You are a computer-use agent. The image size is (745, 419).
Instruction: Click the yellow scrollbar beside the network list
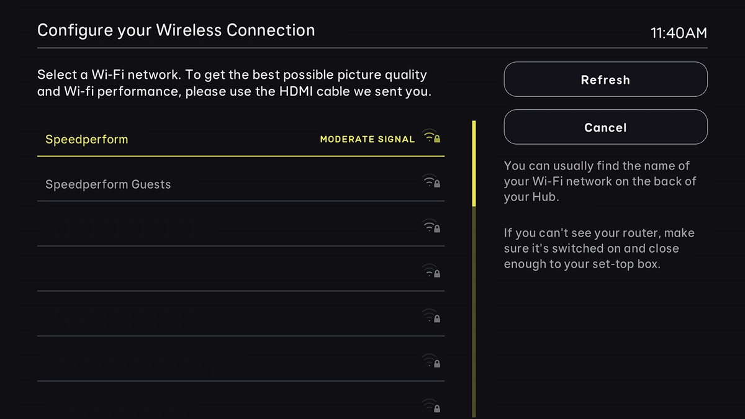coord(474,161)
